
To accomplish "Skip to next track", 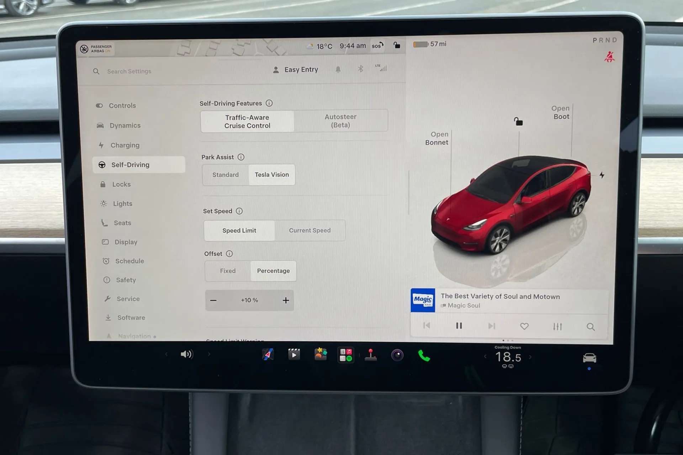I will [x=492, y=326].
